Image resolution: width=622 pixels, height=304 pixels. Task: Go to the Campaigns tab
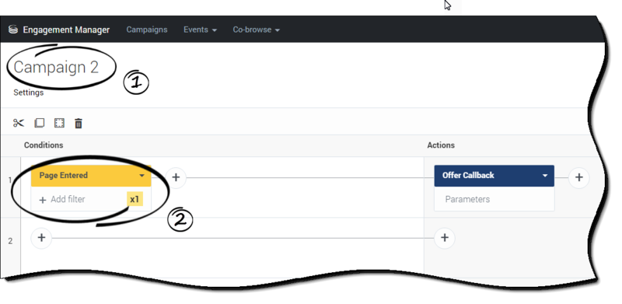pyautogui.click(x=147, y=30)
